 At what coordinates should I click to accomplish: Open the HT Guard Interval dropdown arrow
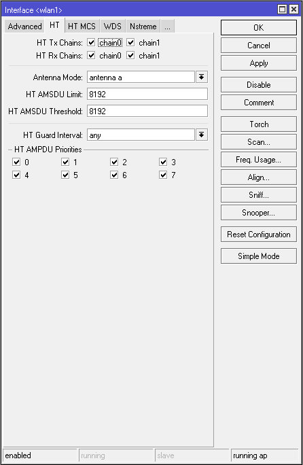pyautogui.click(x=202, y=135)
